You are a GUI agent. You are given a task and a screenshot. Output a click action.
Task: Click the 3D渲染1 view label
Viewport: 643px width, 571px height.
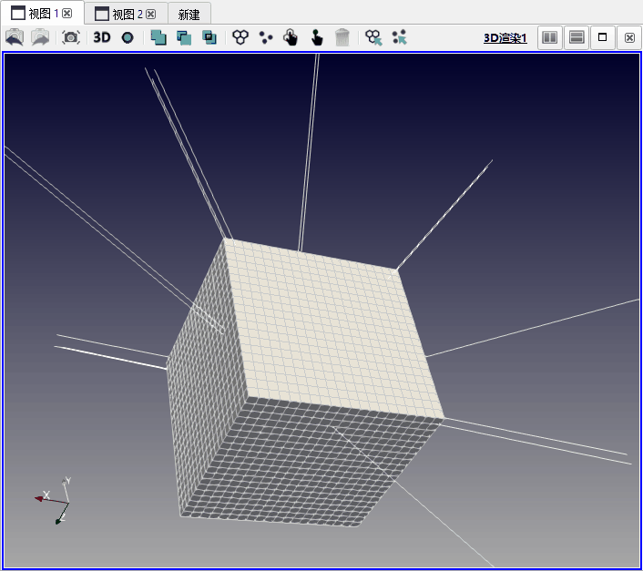505,38
